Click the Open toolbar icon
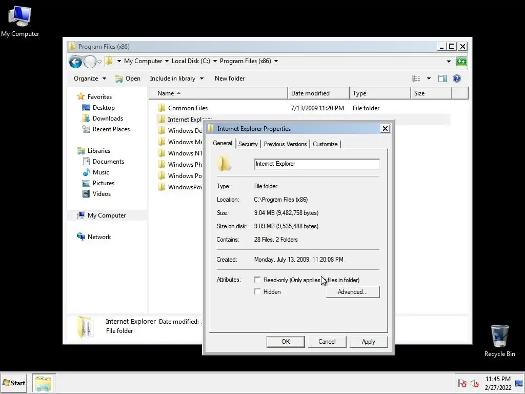The height and width of the screenshot is (394, 525). pos(118,78)
